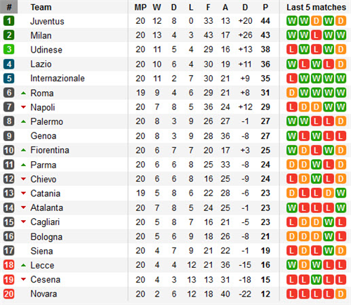Click Udinese light green rank 3 badge

pyautogui.click(x=9, y=49)
